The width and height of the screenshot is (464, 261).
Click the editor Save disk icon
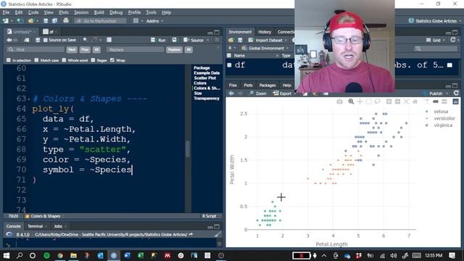tap(38, 40)
